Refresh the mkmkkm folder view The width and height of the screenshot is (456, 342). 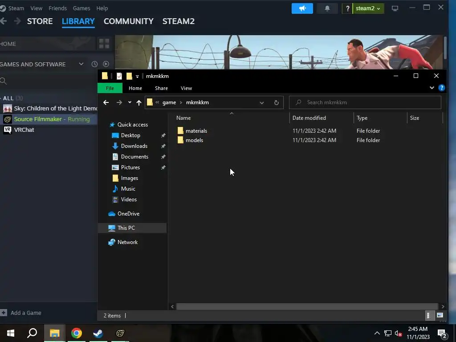[276, 102]
